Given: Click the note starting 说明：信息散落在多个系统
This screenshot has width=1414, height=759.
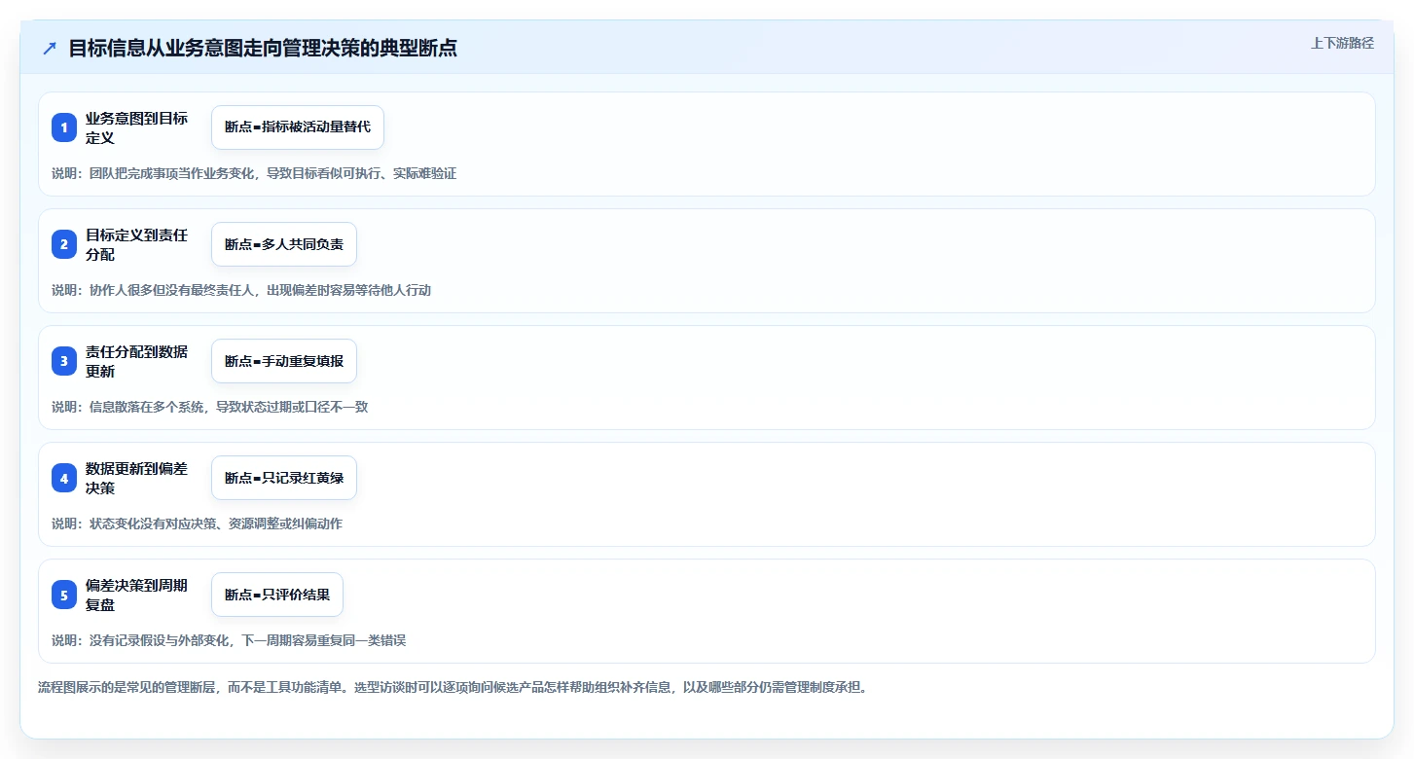Looking at the screenshot, I should pyautogui.click(x=210, y=407).
